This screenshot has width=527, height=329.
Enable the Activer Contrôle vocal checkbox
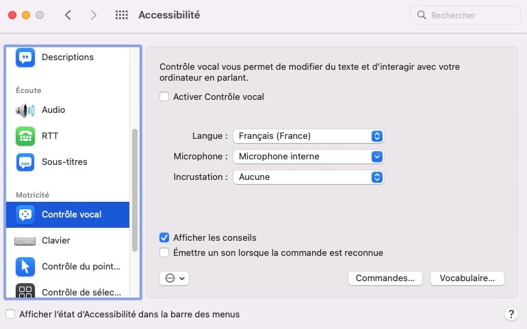click(164, 96)
